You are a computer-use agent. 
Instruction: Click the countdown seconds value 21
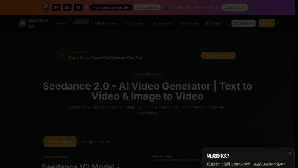[78, 7]
